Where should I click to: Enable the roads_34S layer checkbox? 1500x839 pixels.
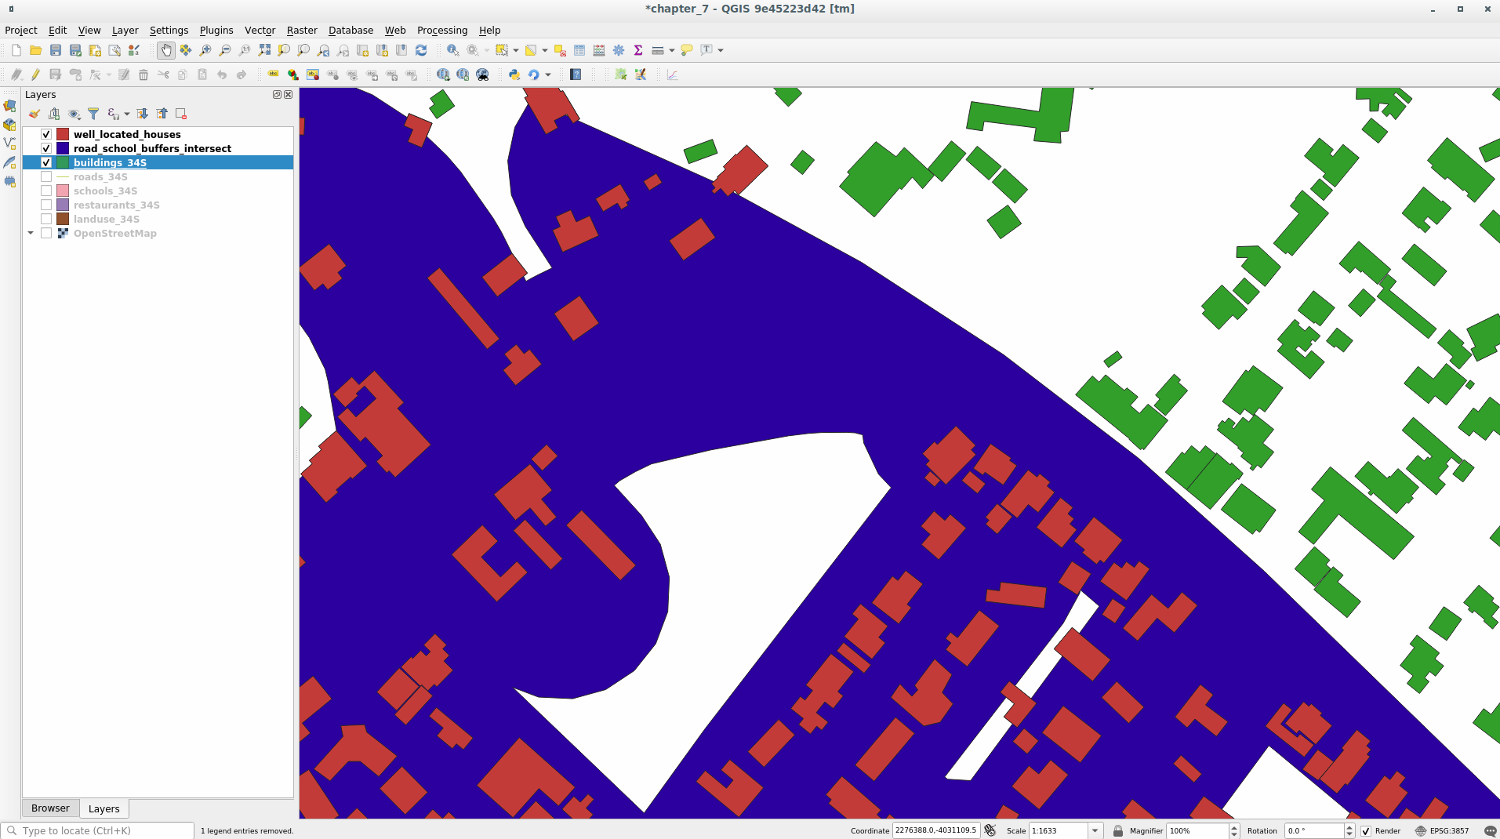[x=46, y=176]
